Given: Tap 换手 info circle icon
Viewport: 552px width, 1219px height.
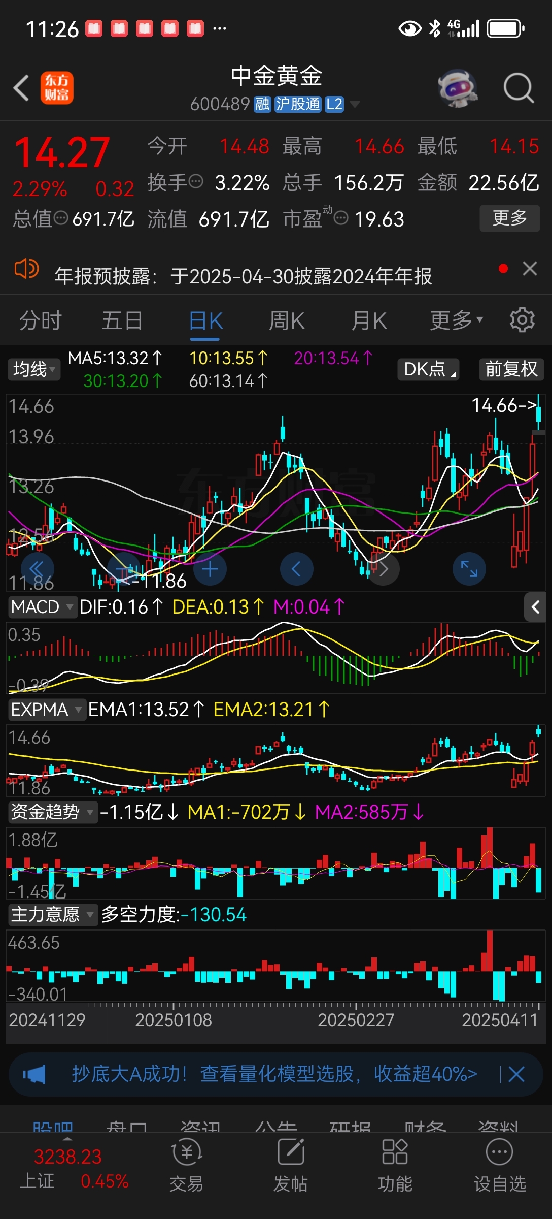Looking at the screenshot, I should (196, 181).
